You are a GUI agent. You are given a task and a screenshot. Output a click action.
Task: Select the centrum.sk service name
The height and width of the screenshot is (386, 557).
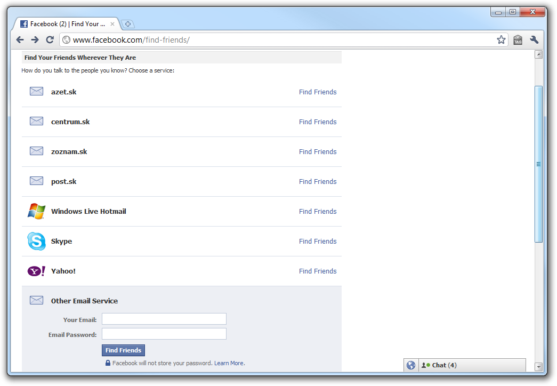[70, 122]
